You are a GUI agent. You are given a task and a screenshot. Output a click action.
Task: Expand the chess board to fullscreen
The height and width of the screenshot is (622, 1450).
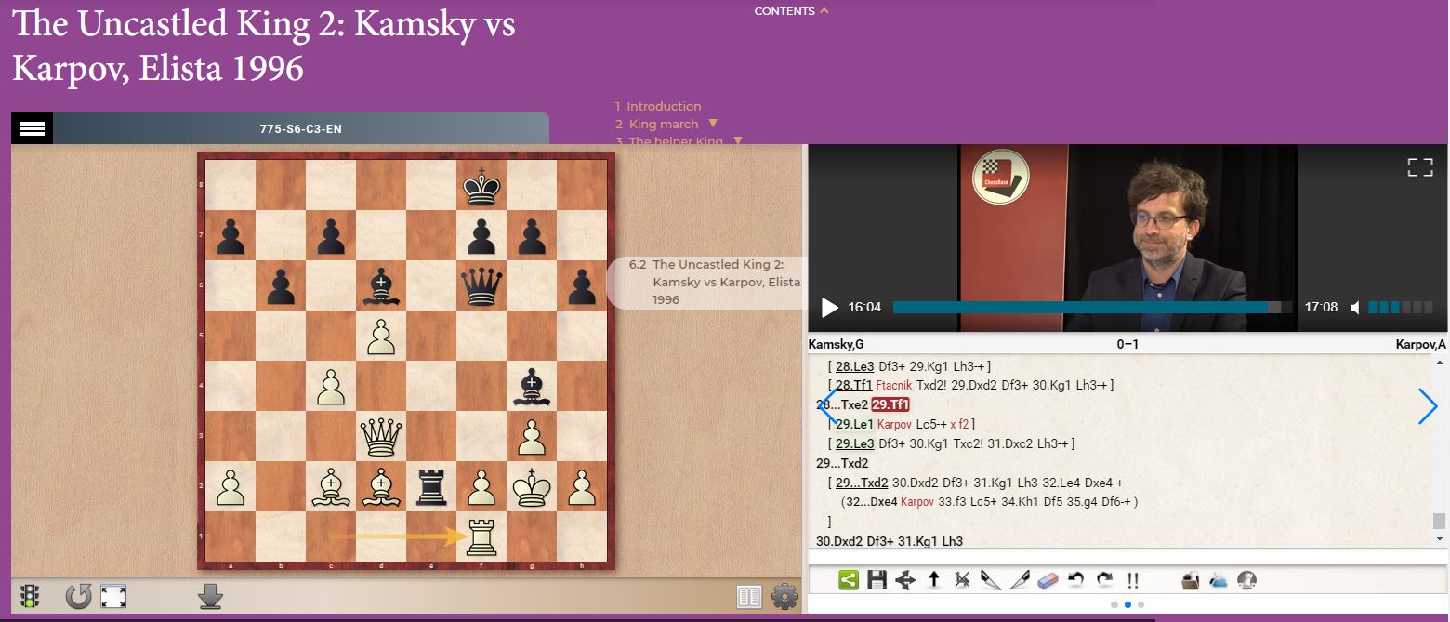(x=113, y=596)
